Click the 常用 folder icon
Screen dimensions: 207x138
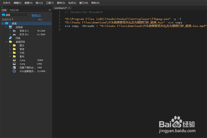click(14, 49)
